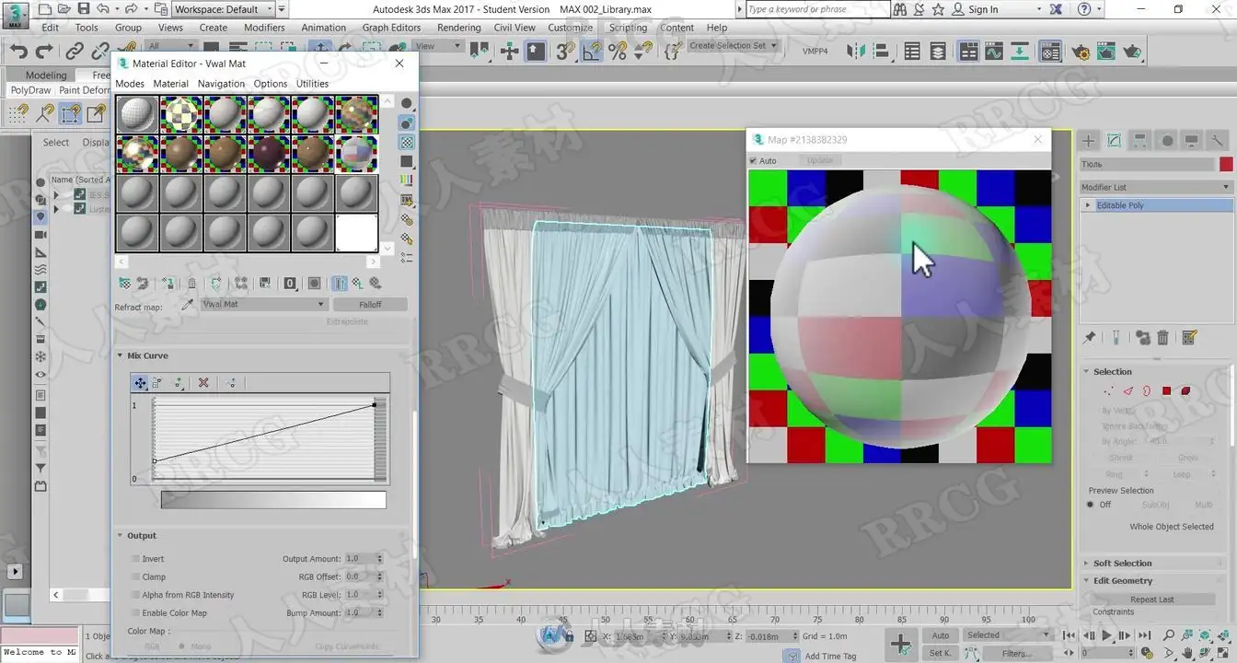Click Sign In link
The height and width of the screenshot is (663, 1237).
pyautogui.click(x=983, y=9)
